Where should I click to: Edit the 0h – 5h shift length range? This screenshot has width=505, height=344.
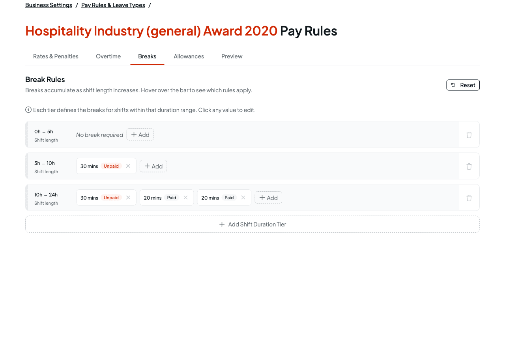pyautogui.click(x=44, y=132)
